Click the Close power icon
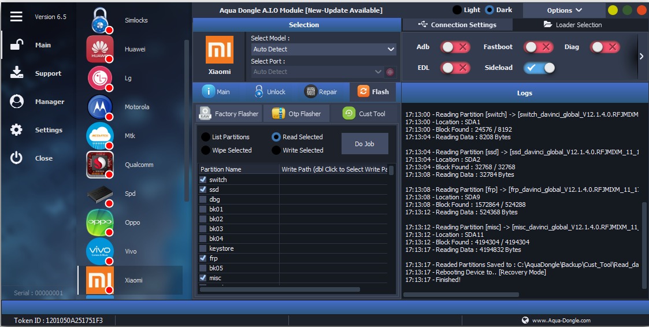 point(17,158)
